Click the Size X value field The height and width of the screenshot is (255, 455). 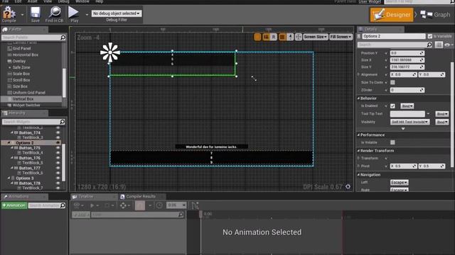(x=407, y=59)
